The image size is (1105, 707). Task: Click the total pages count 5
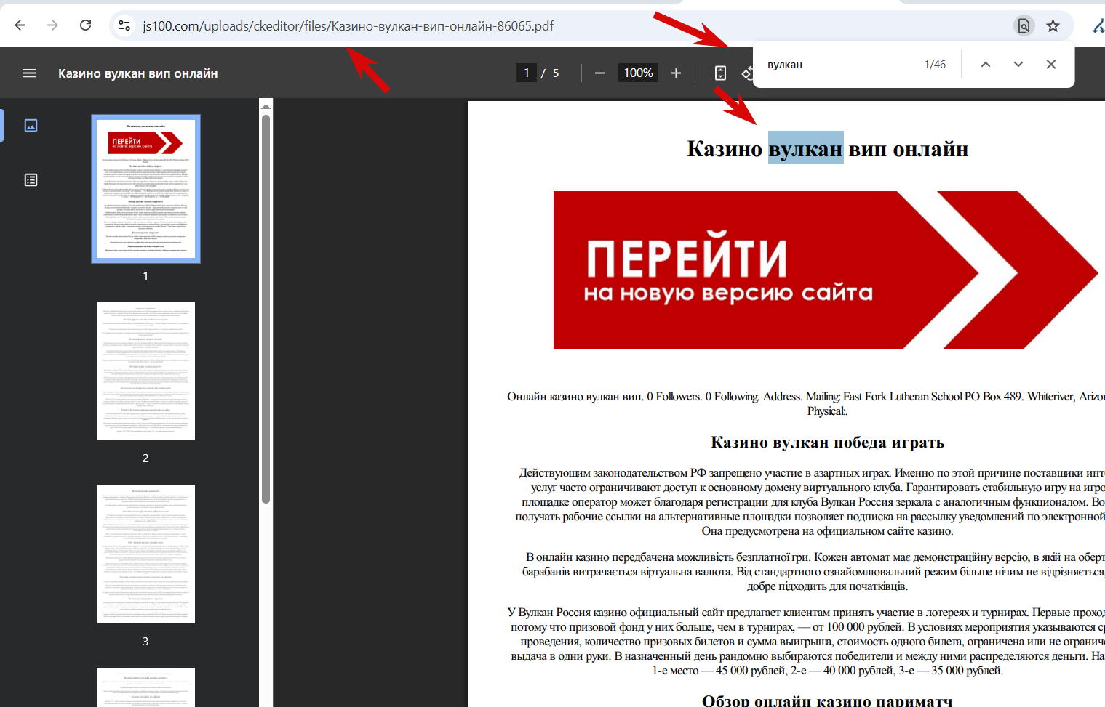[556, 73]
